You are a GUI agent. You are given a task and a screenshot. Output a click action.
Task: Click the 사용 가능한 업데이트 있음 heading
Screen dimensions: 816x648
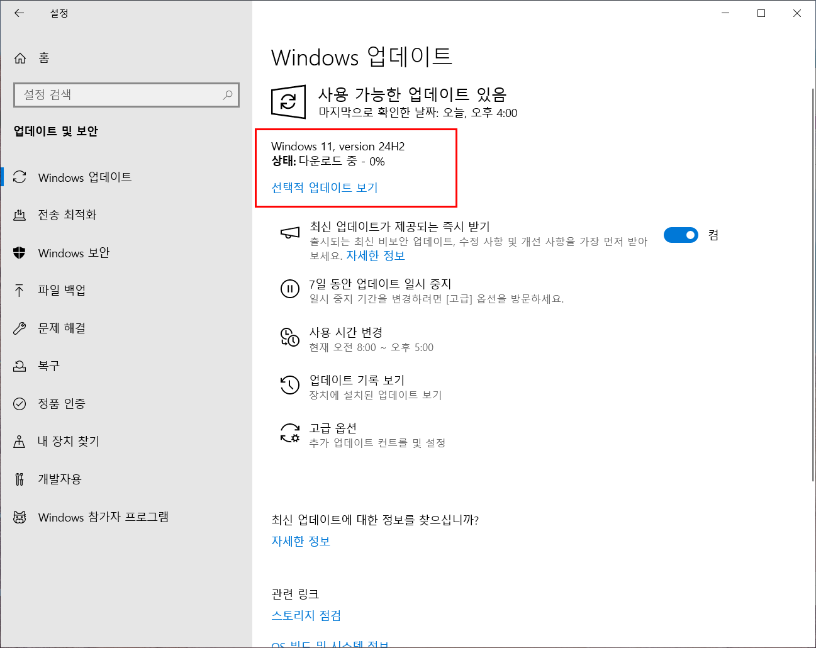pyautogui.click(x=412, y=94)
